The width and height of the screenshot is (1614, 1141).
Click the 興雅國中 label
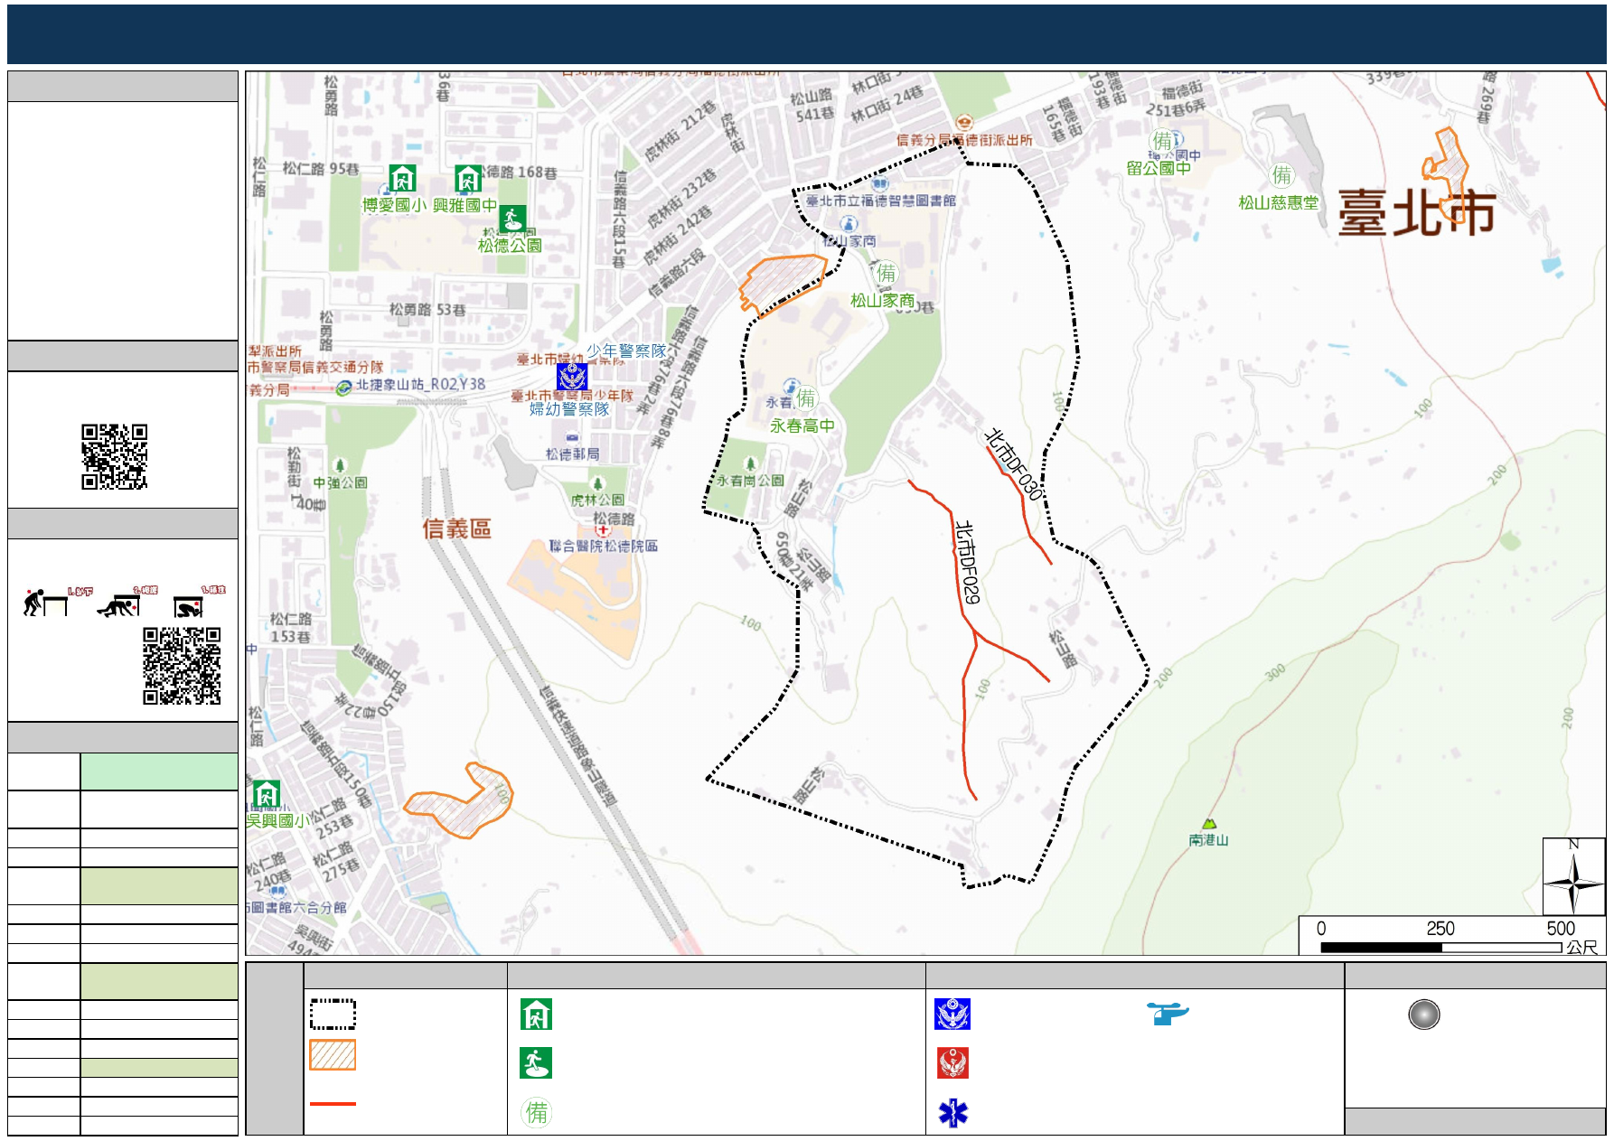[464, 205]
